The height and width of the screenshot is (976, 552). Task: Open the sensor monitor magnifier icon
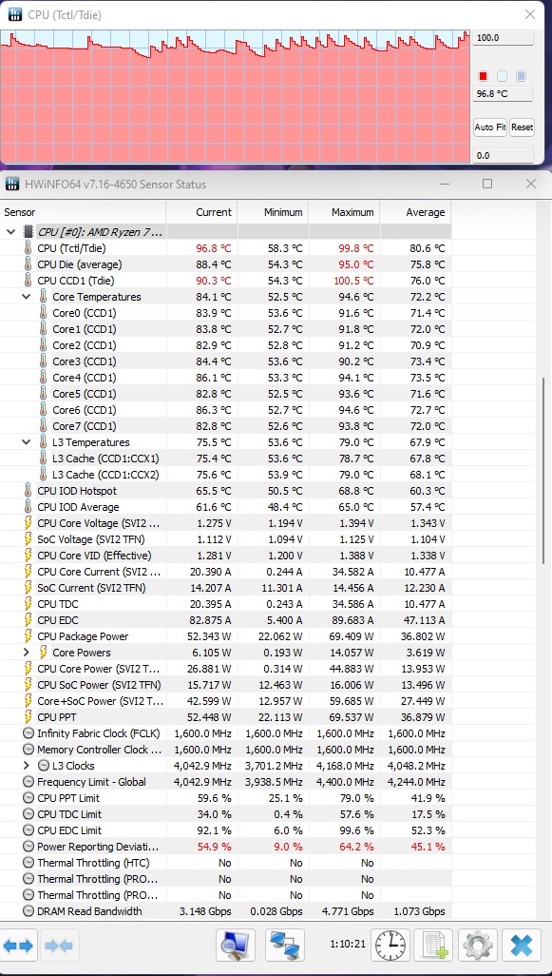click(x=236, y=946)
